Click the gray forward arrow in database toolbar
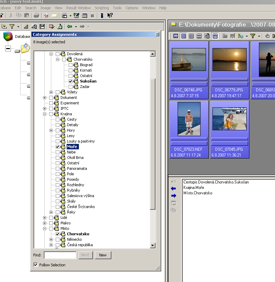275x282 pixels. [82, 27]
